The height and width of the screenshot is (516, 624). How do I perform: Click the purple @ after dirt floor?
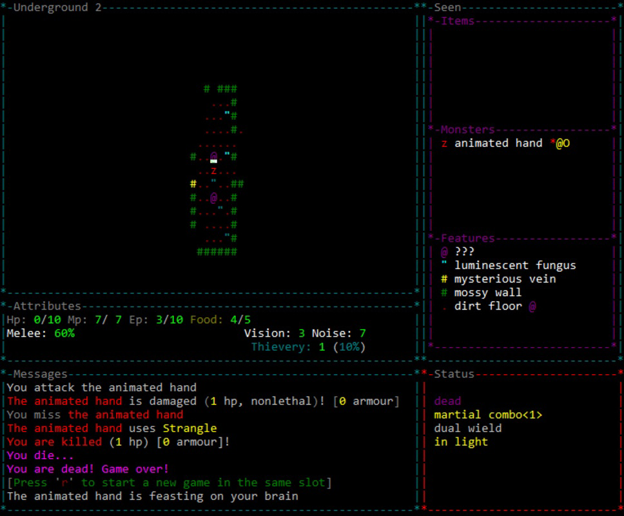click(x=532, y=306)
